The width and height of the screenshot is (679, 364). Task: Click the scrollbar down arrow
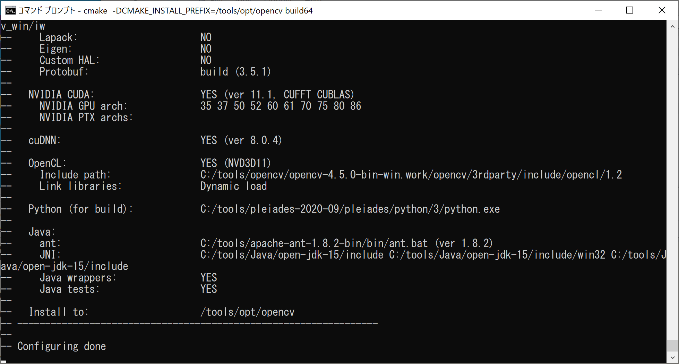[672, 357]
